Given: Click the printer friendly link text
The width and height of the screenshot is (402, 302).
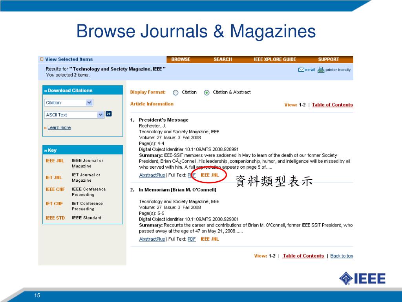Looking at the screenshot, I should (x=338, y=70).
